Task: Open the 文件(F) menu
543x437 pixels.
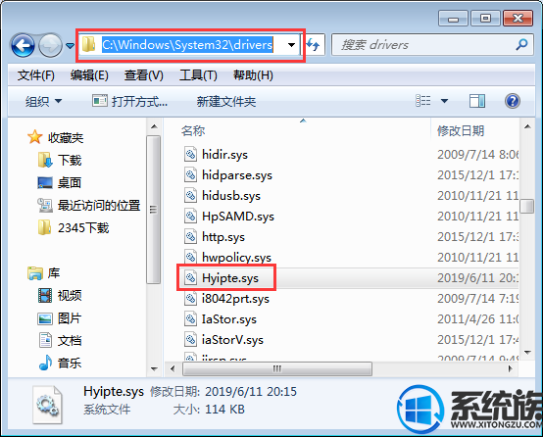Action: coord(36,75)
